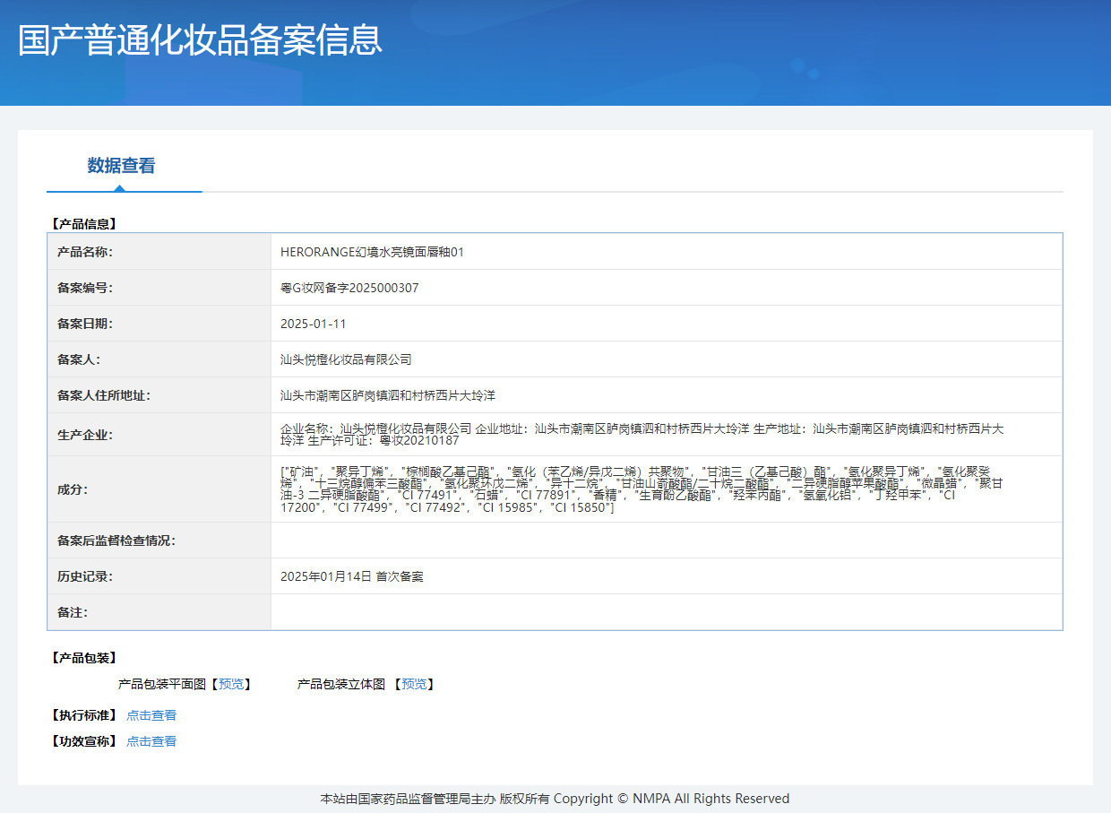The height and width of the screenshot is (813, 1111).
Task: Click the 产品名称 row label
Action: (85, 252)
